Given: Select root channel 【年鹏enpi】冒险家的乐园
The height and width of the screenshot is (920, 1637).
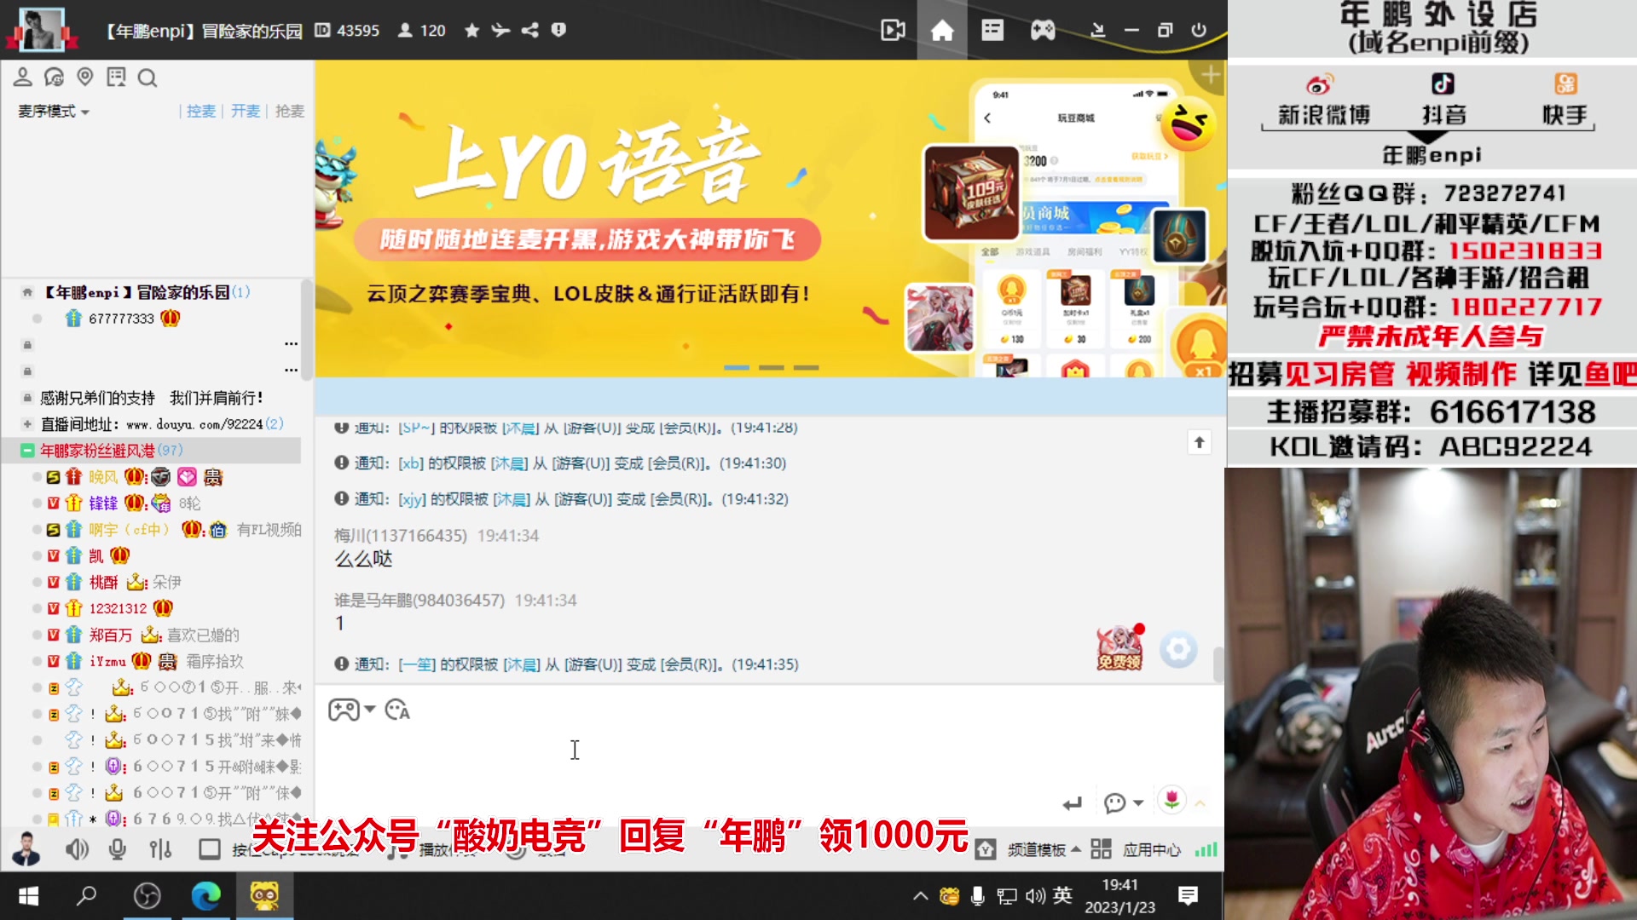Looking at the screenshot, I should coord(137,292).
